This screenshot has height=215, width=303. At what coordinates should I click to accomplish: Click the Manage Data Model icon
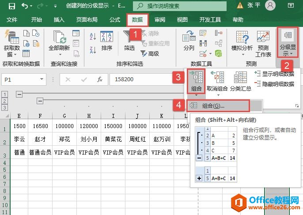point(219,53)
